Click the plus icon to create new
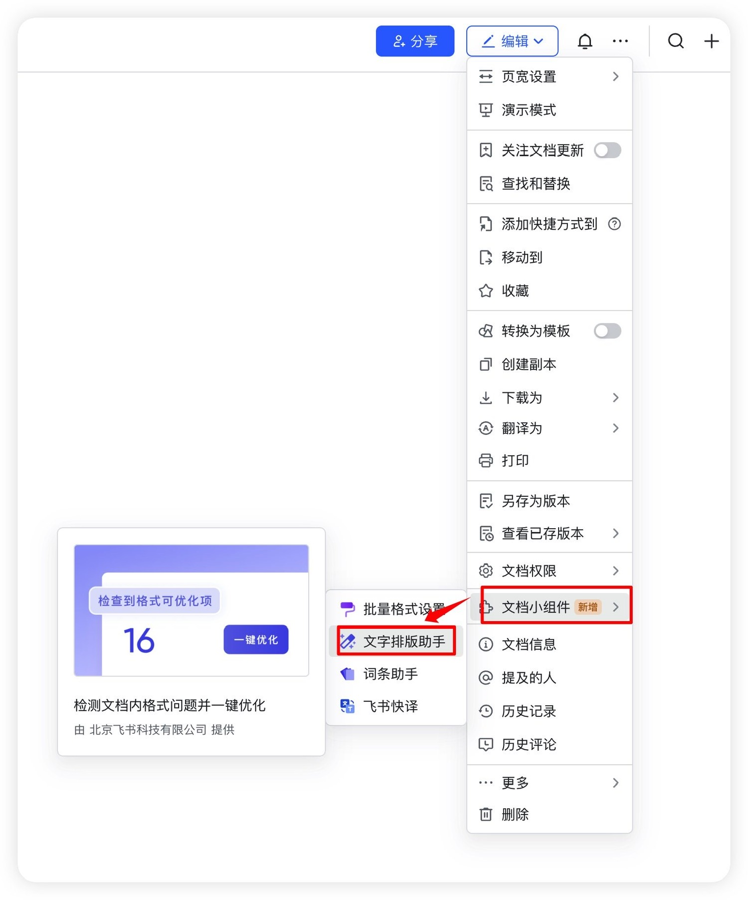748x900 pixels. [711, 41]
